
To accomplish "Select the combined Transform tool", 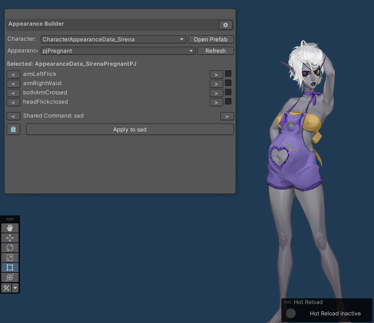I will point(10,277).
